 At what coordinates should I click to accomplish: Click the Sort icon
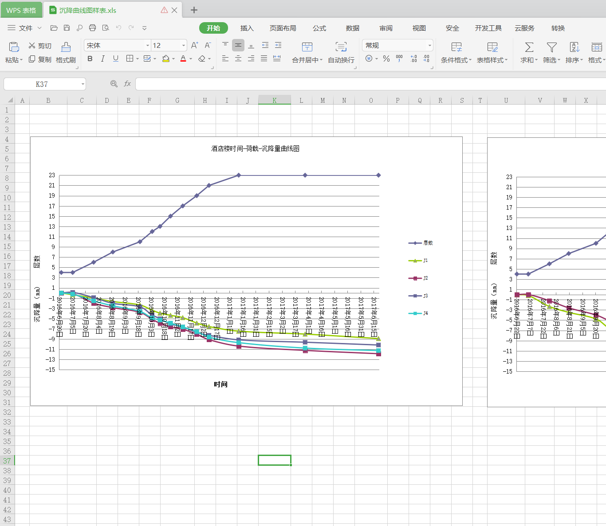574,47
